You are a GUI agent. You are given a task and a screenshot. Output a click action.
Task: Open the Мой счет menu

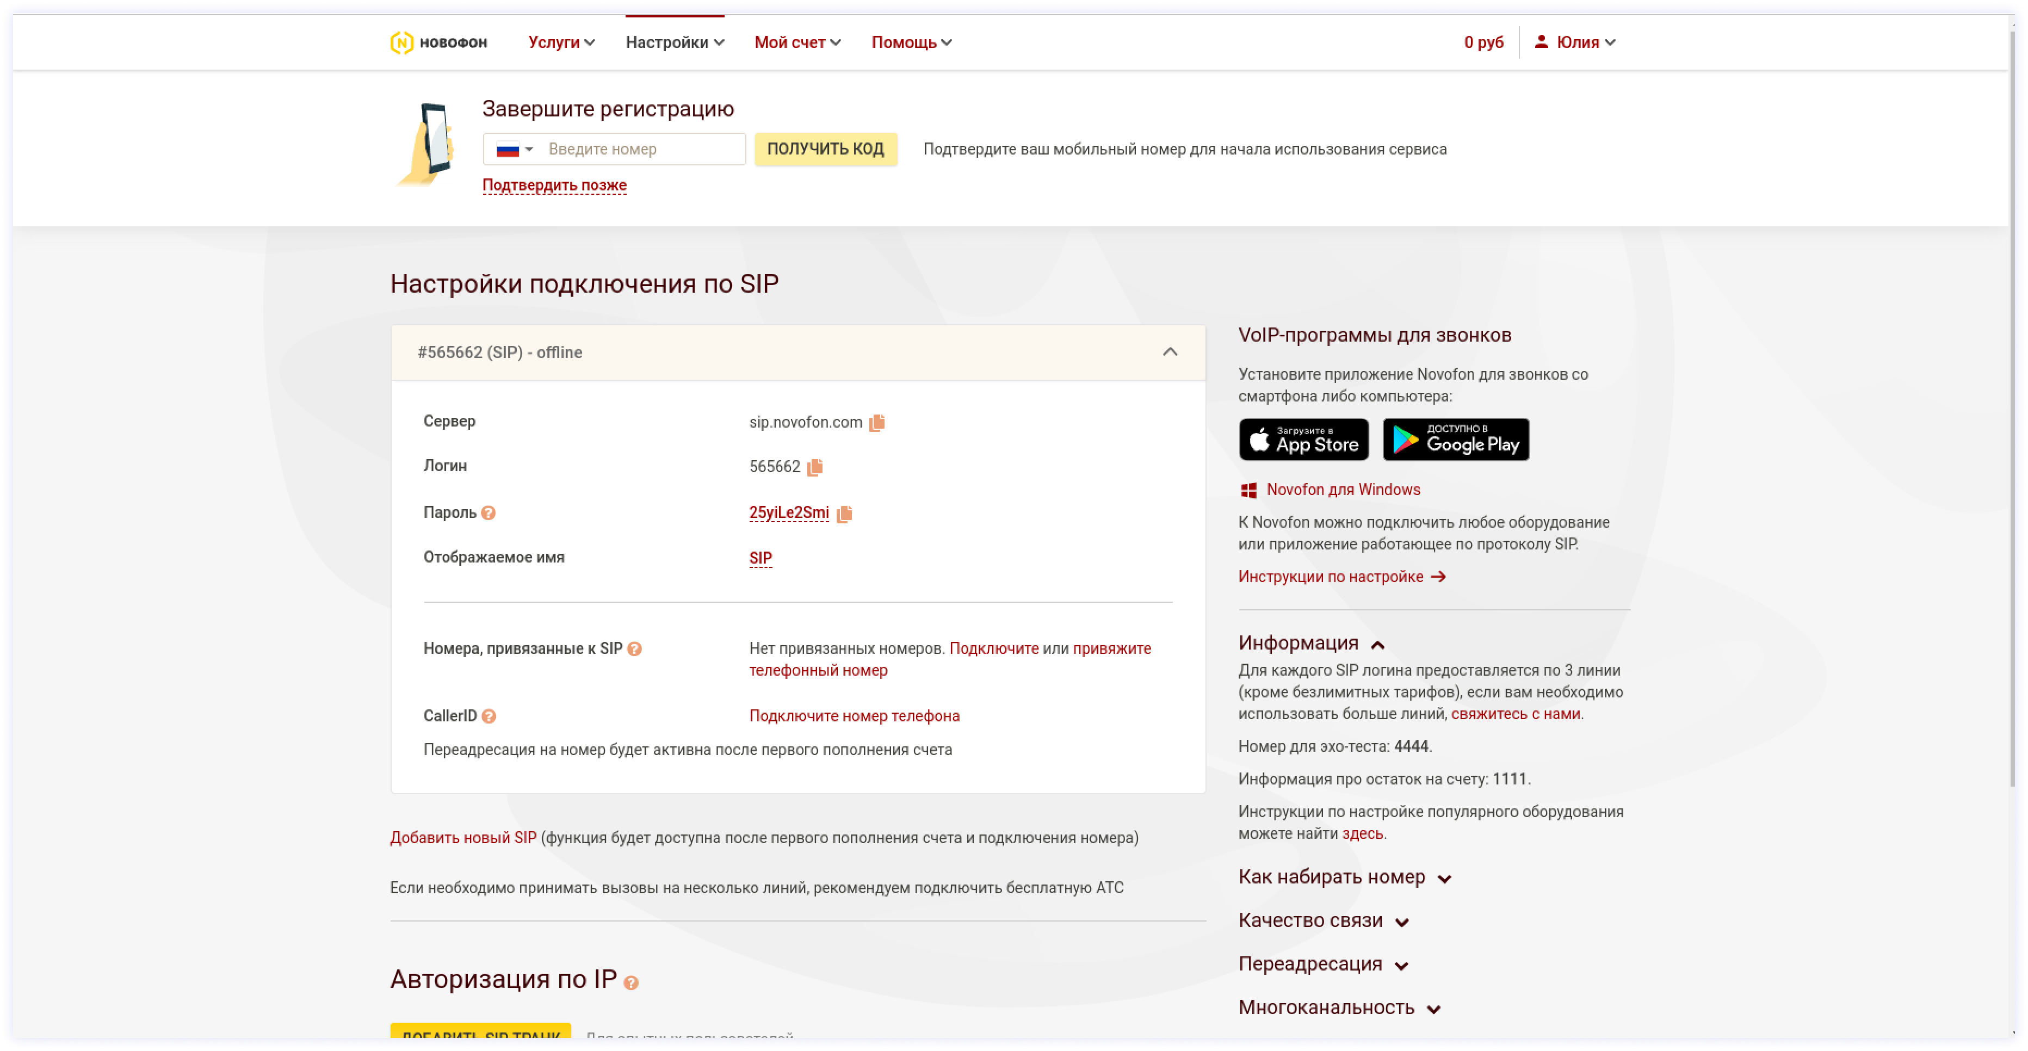click(797, 42)
